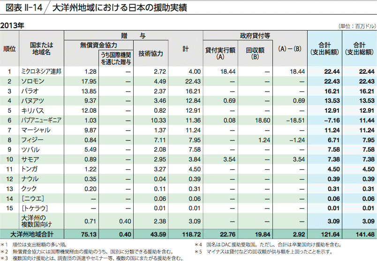
Task: Click the total gross disbursement 141.48
Action: click(365, 234)
